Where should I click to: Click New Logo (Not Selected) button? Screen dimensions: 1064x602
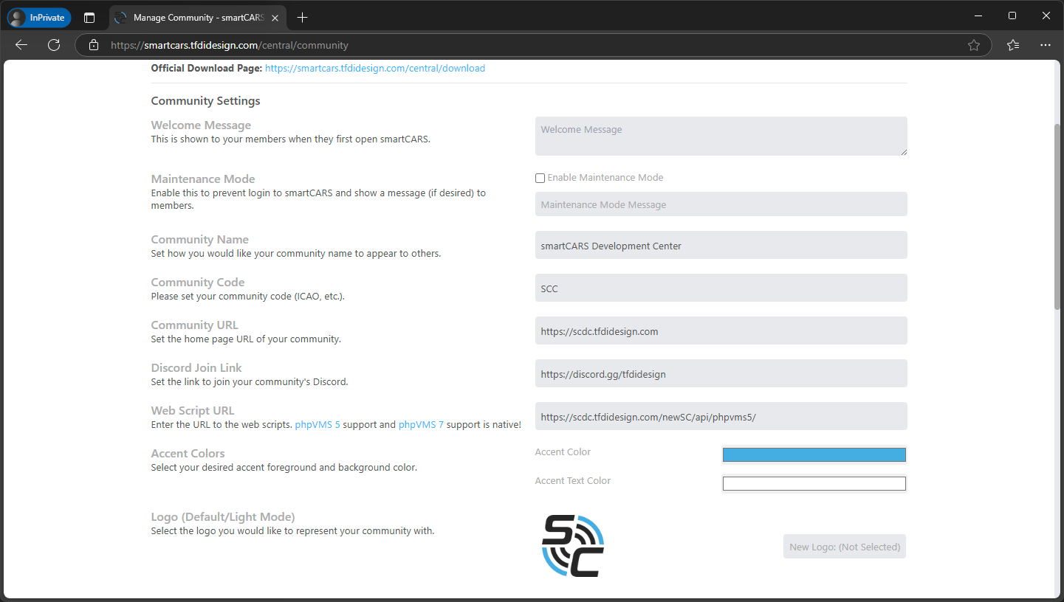click(844, 547)
